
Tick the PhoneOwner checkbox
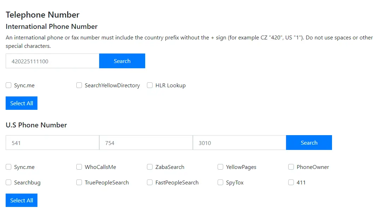point(291,167)
